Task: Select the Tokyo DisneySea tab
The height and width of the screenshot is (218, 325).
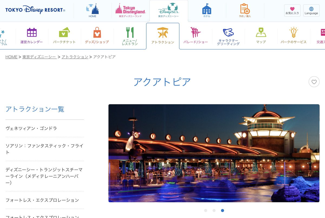Action: [x=168, y=11]
